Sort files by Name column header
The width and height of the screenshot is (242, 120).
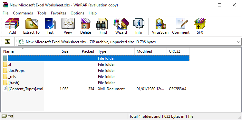[23, 51]
